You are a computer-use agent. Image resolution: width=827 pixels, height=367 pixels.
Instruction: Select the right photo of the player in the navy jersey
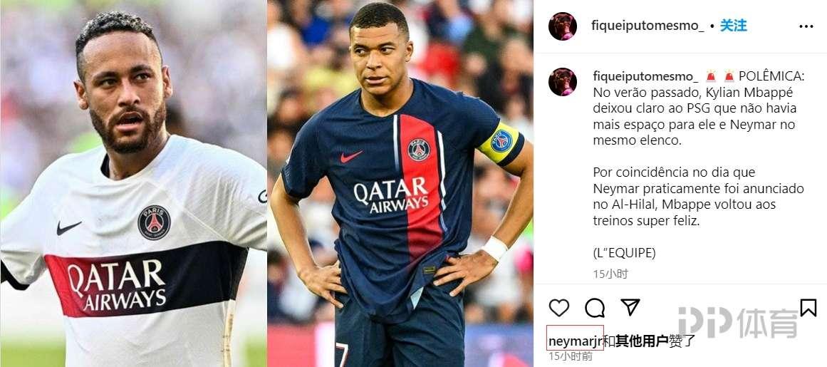tap(400, 184)
